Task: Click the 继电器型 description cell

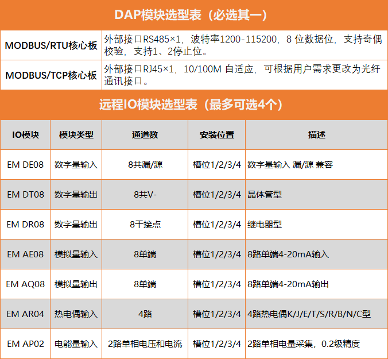Action: point(265,225)
